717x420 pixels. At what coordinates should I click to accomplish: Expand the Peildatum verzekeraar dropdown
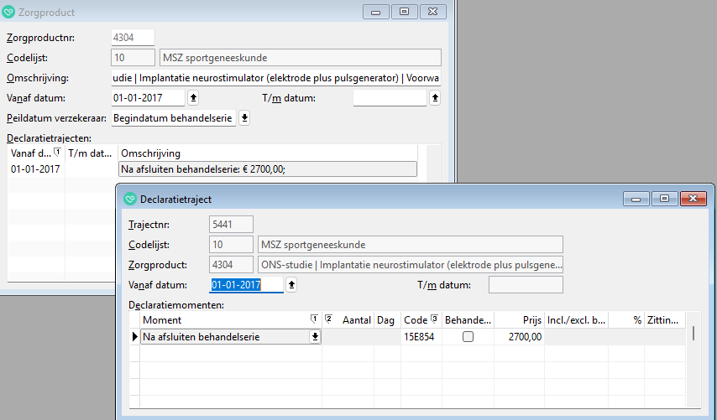244,117
